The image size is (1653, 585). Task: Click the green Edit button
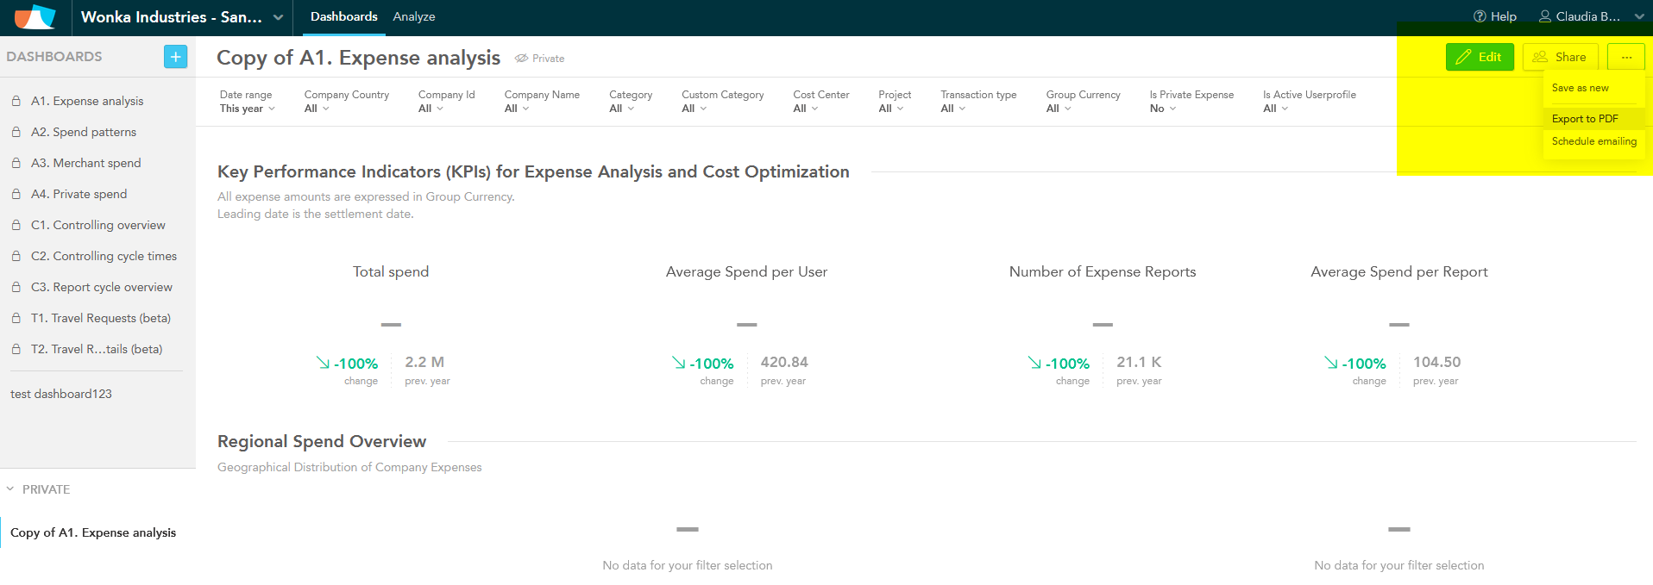1479,57
